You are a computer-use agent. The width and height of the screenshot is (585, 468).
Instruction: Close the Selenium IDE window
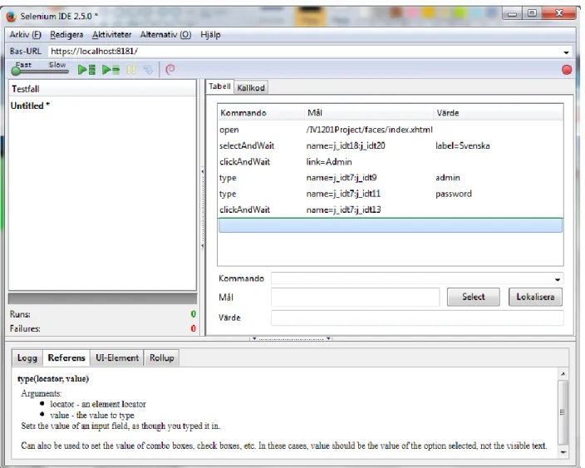tap(559, 14)
